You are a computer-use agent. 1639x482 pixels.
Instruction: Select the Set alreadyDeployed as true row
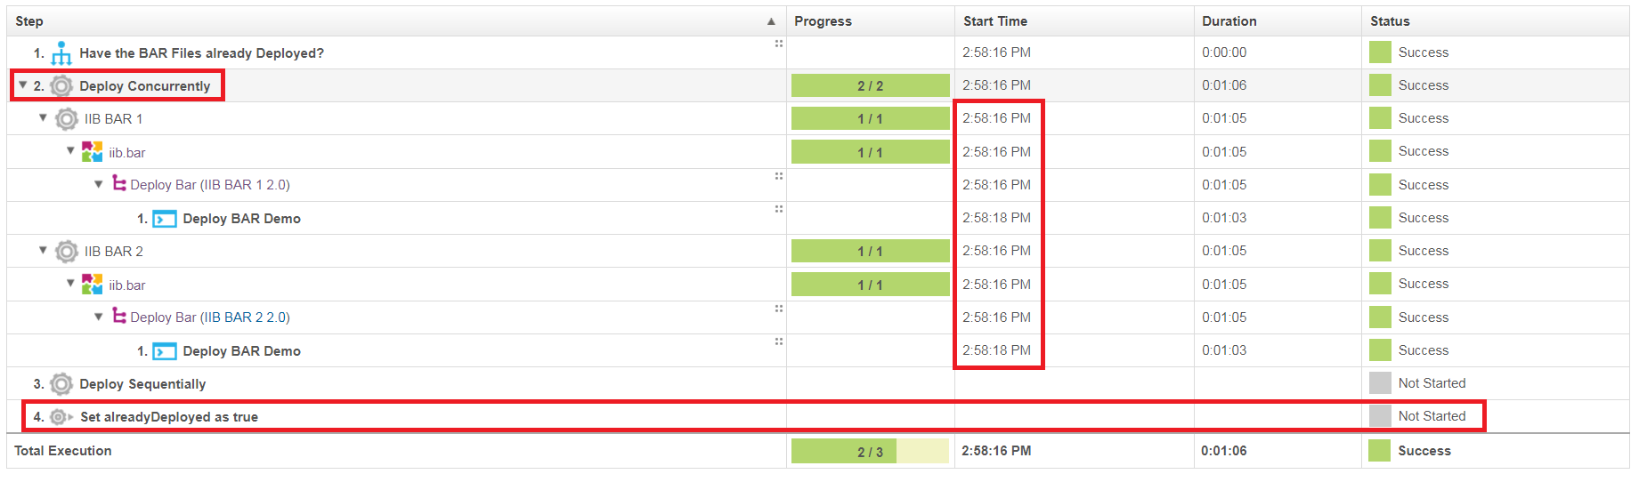(x=169, y=417)
